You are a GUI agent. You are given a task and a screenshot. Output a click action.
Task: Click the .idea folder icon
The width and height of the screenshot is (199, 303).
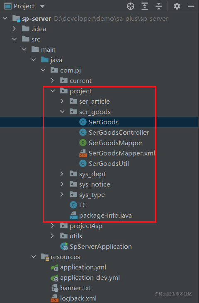(26, 29)
